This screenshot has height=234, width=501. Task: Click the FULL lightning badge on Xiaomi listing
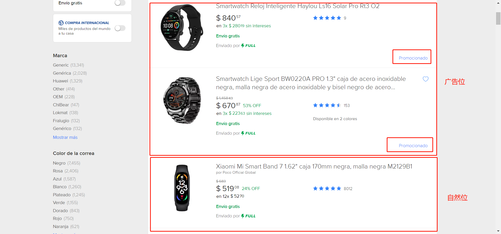pos(248,216)
